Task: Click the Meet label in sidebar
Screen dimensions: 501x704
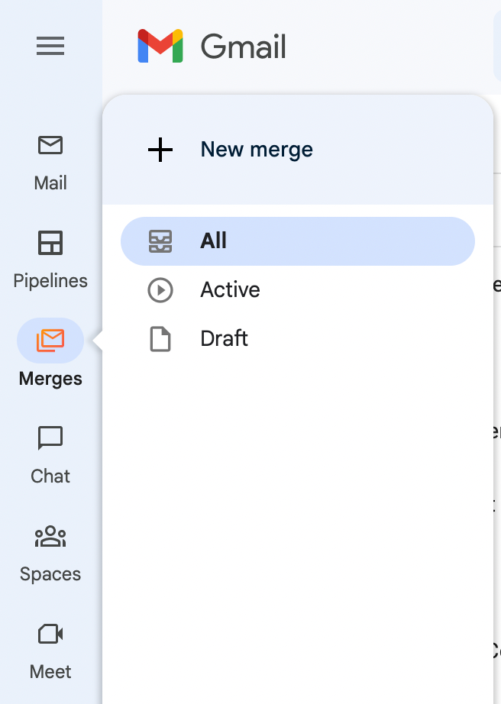Action: tap(50, 672)
